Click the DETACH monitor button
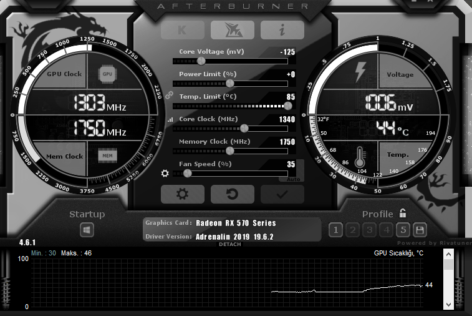Image resolution: width=472 pixels, height=316 pixels. (230, 244)
